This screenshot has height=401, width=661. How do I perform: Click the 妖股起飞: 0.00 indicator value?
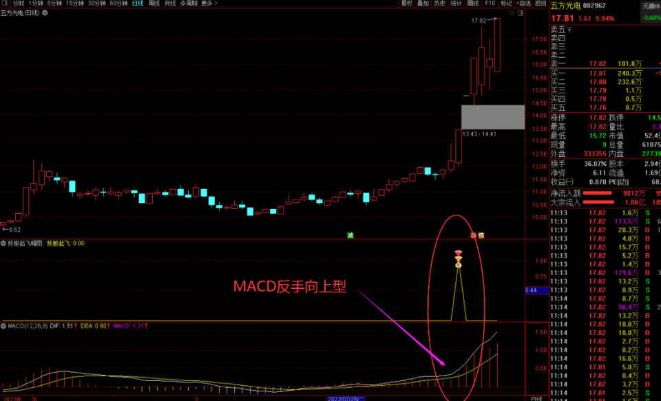point(65,243)
